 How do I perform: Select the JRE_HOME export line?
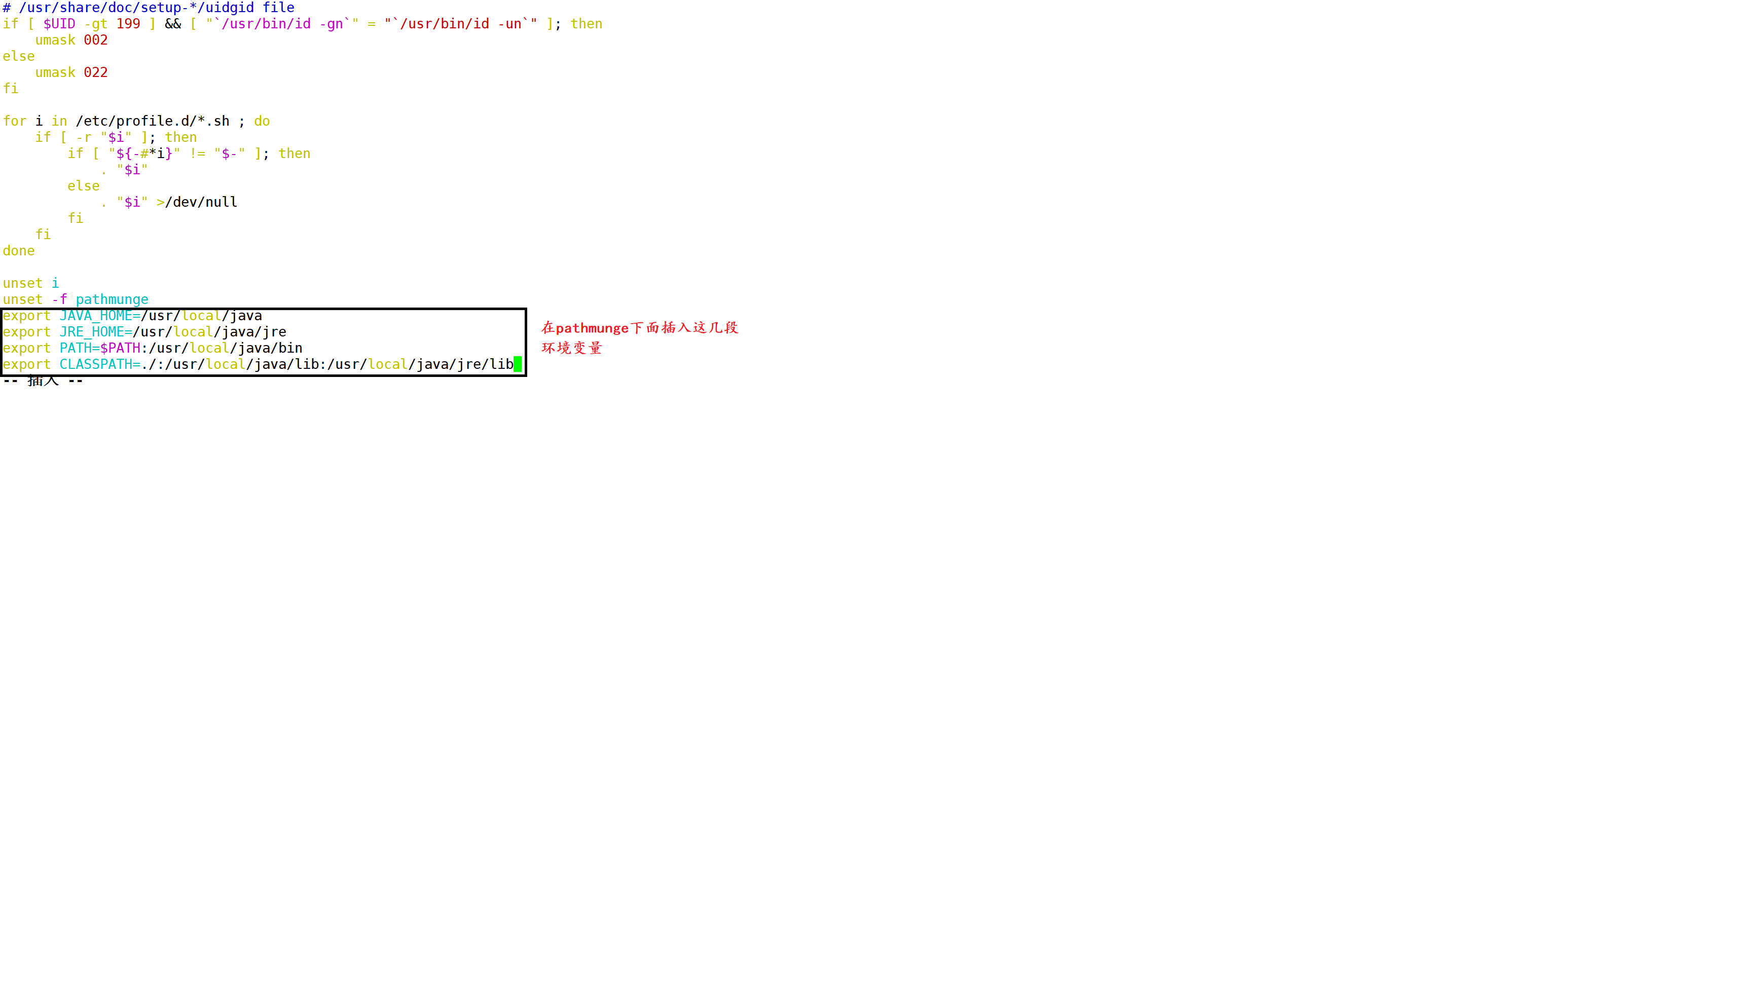tap(145, 332)
